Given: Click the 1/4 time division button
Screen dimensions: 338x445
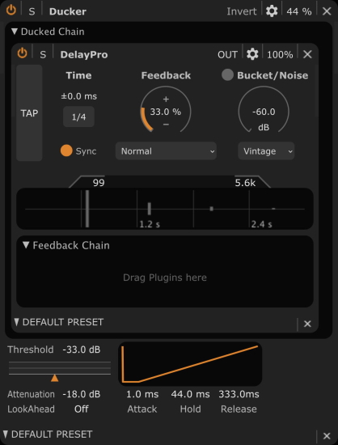Looking at the screenshot, I should [78, 117].
